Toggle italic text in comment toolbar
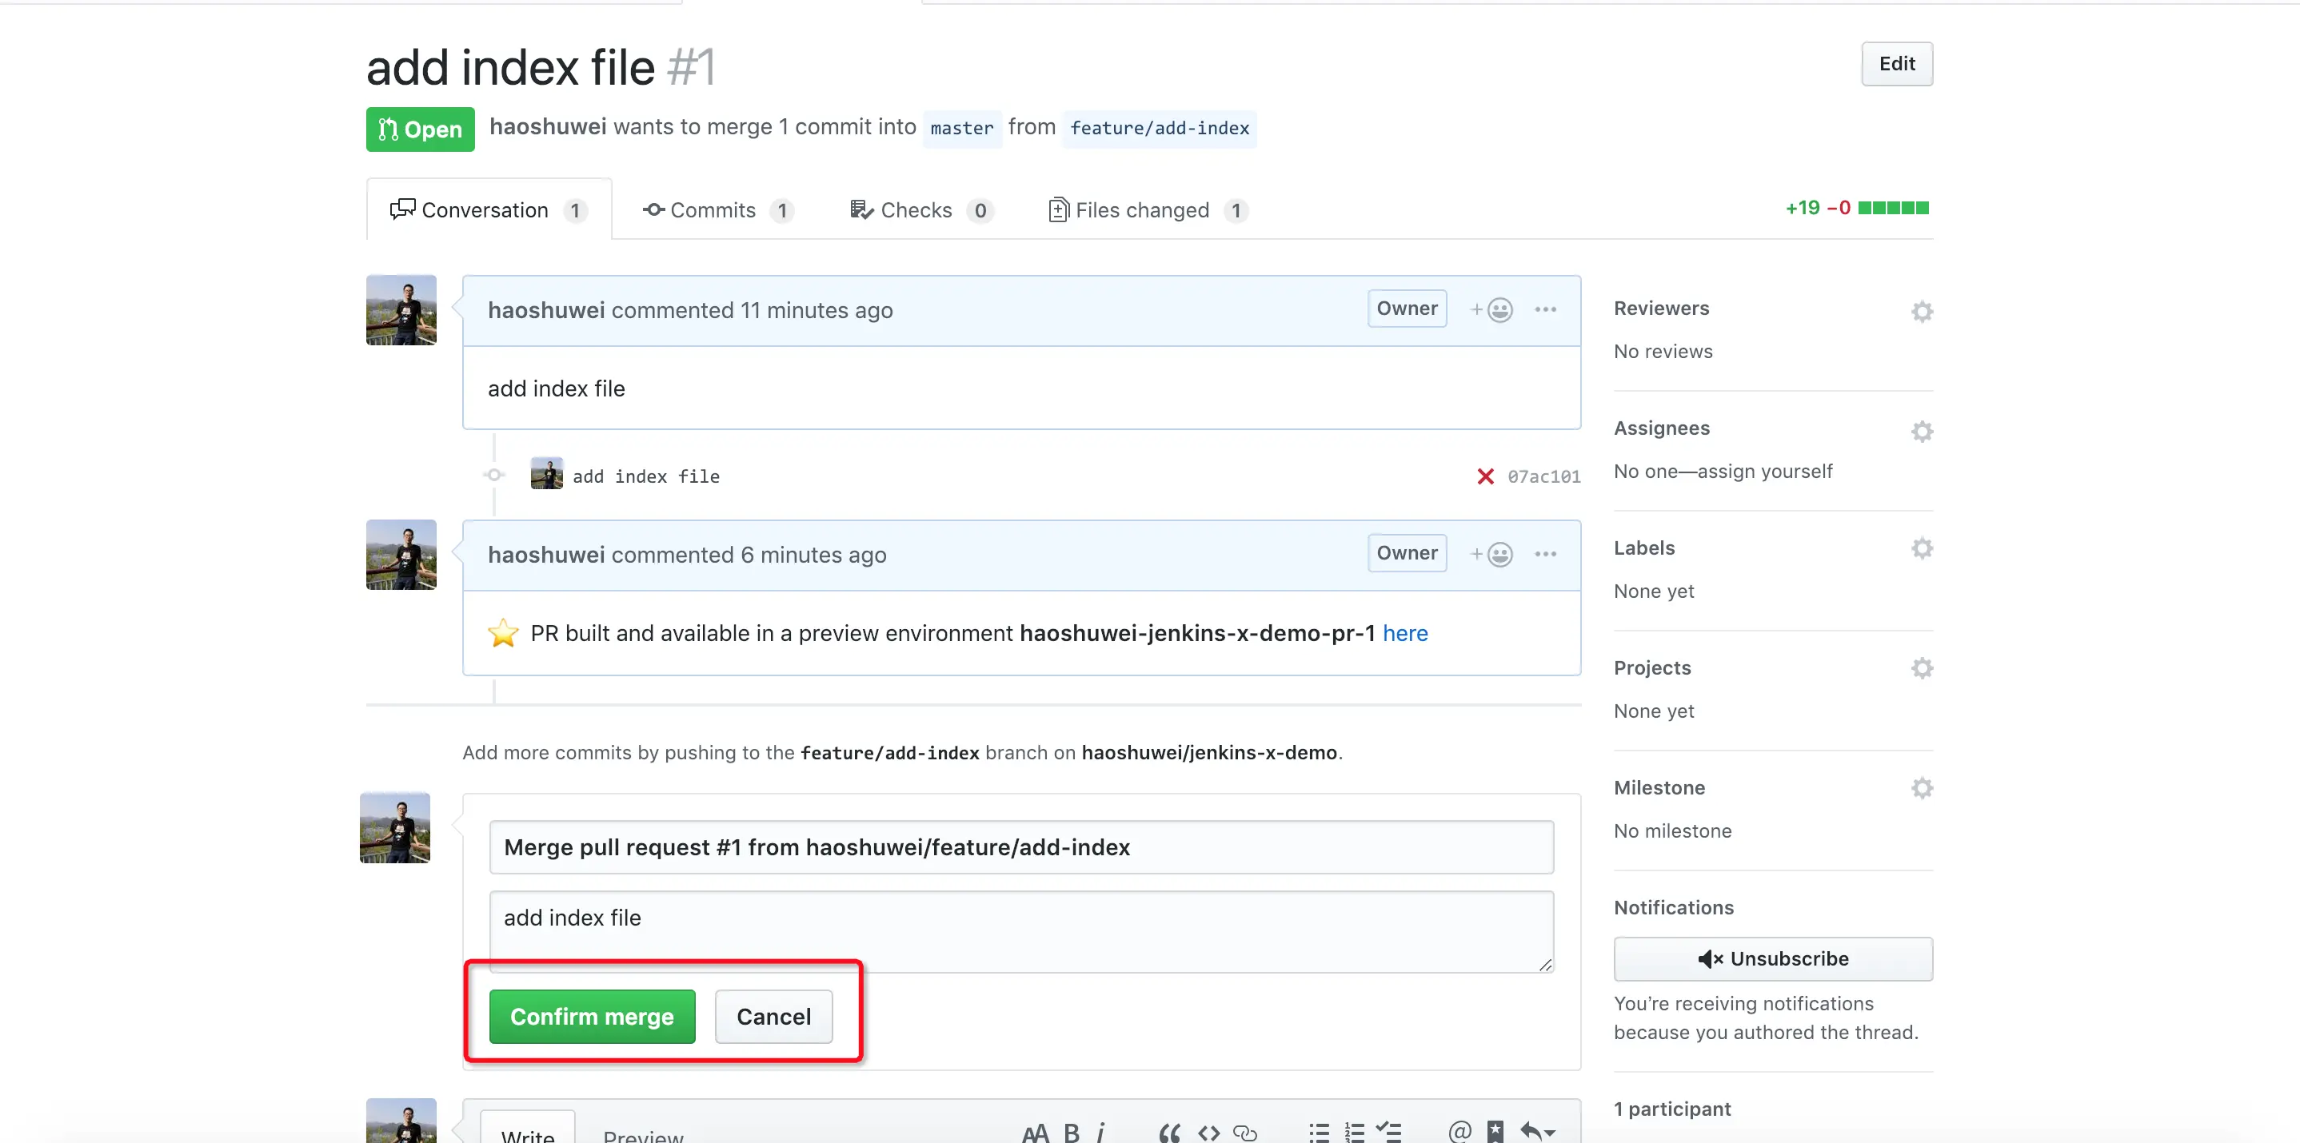This screenshot has height=1143, width=2300. coord(1101,1133)
